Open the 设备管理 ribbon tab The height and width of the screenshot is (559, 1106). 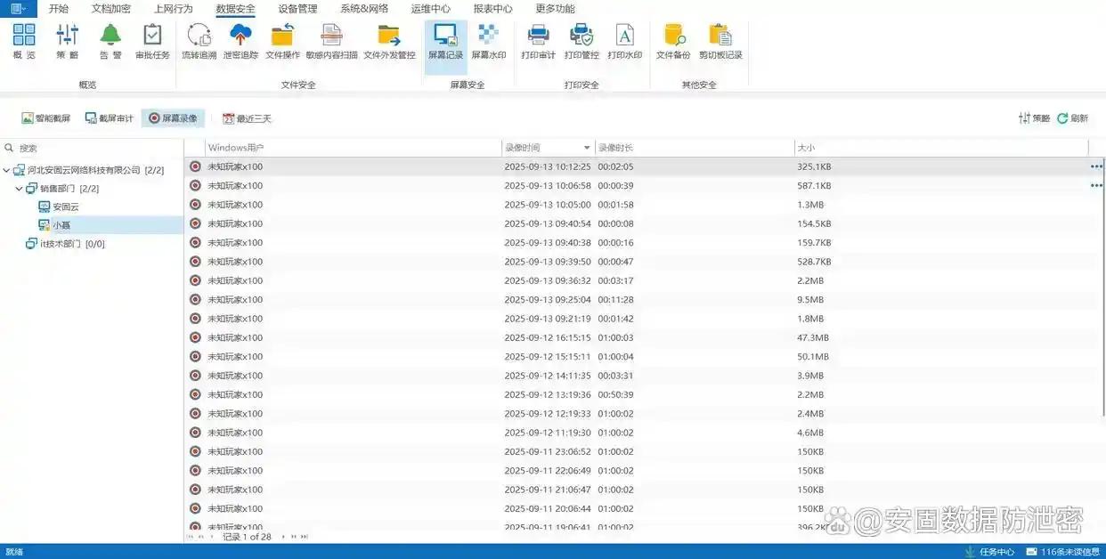(297, 9)
